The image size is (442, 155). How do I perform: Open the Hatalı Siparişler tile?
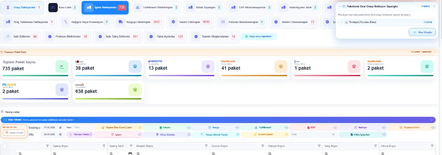pos(204,8)
